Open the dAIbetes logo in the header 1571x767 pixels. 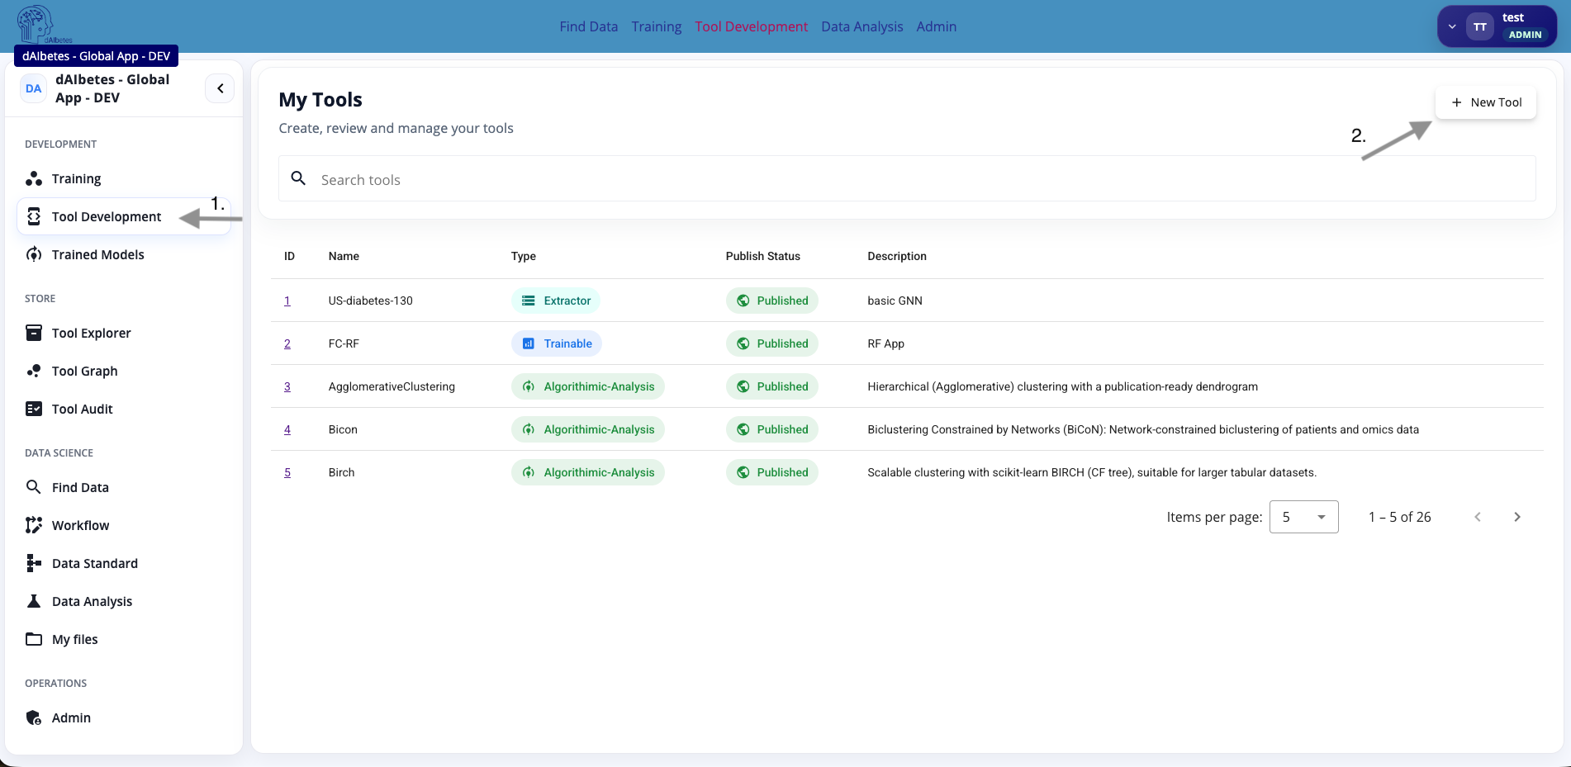point(43,25)
